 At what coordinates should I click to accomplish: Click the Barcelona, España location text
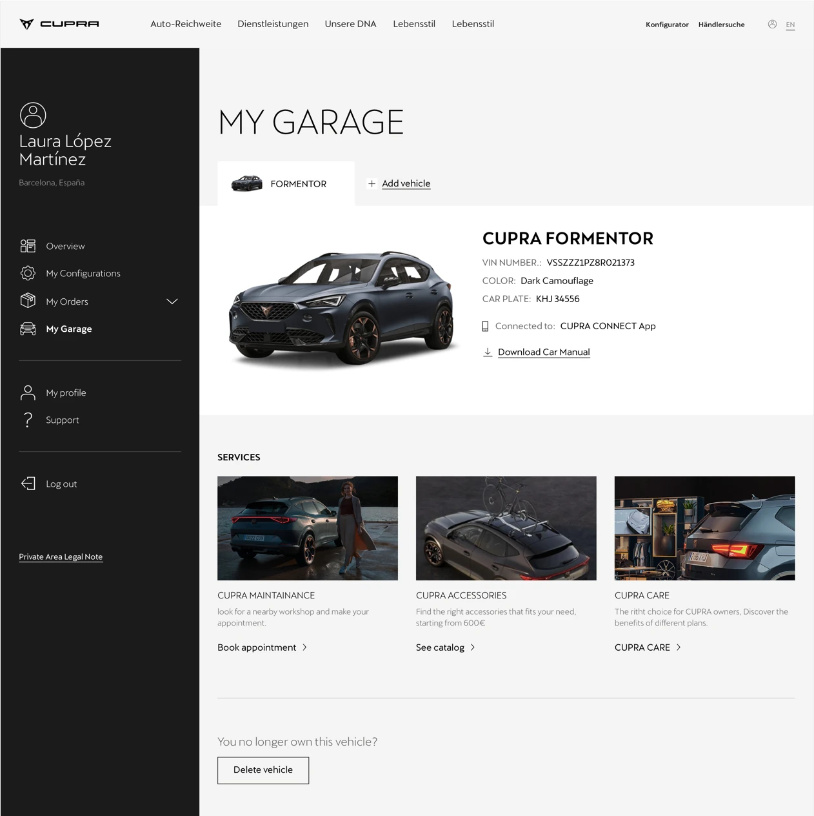pos(52,183)
